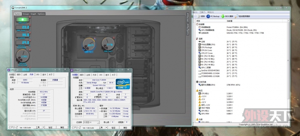Image resolution: width=300 pixels, height=136 pixels.
Task: Click the 项目 column header in AIDA64
Action: point(211,21)
